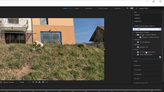Collapse the Stylize effects group
This screenshot has width=164, height=92.
pyautogui.click(x=134, y=45)
